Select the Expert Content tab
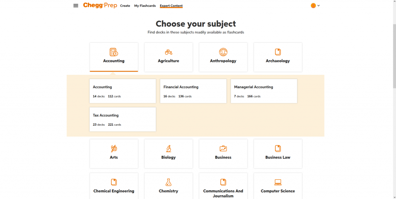 click(x=171, y=6)
